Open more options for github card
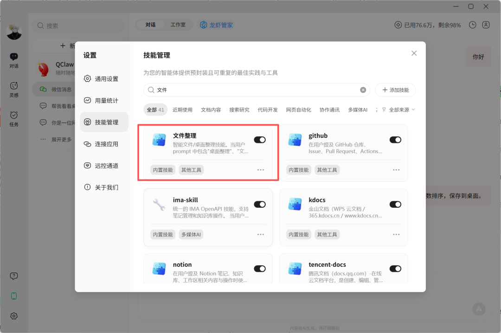The width and height of the screenshot is (501, 333). point(396,170)
